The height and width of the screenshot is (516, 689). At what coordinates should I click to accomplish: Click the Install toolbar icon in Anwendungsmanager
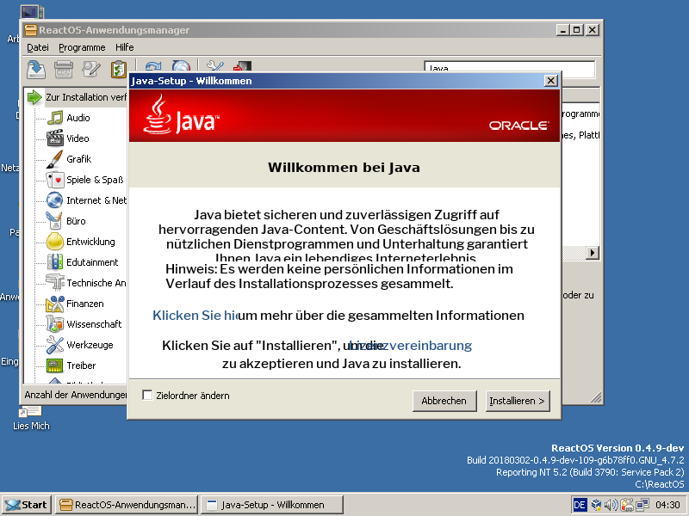(x=36, y=69)
